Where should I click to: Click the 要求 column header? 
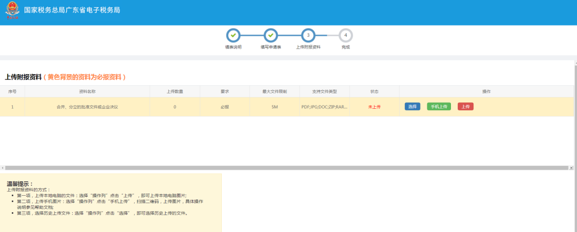(225, 91)
